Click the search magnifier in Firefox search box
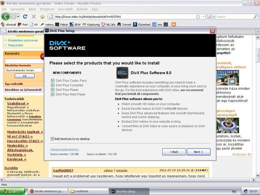 256,16
